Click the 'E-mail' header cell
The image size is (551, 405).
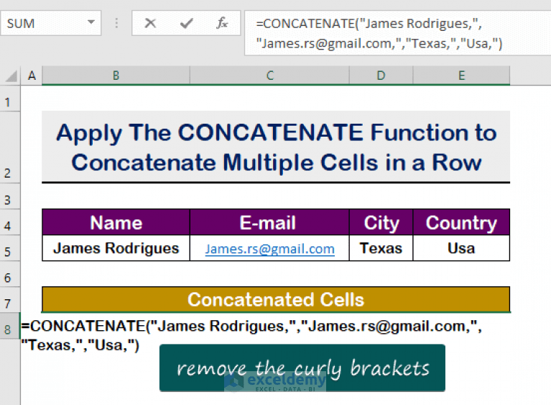point(269,222)
